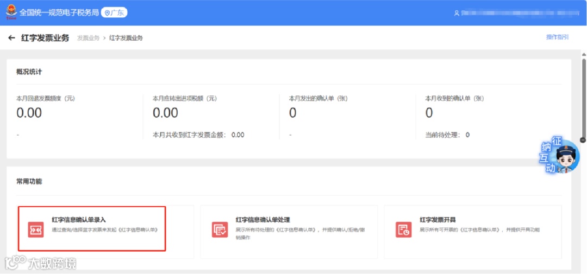Click 本月共收到红字发票金额 text

[x=198, y=135]
